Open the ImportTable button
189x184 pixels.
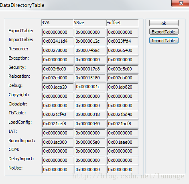[x=164, y=40]
